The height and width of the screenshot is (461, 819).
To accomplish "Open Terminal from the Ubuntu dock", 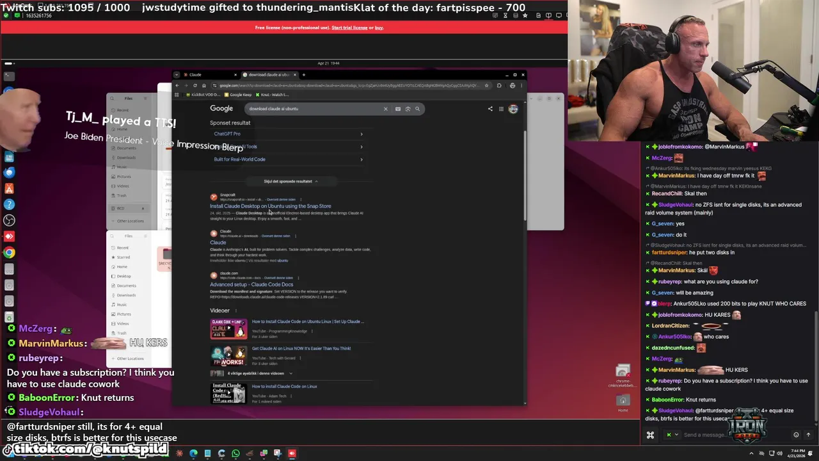I will [9, 76].
